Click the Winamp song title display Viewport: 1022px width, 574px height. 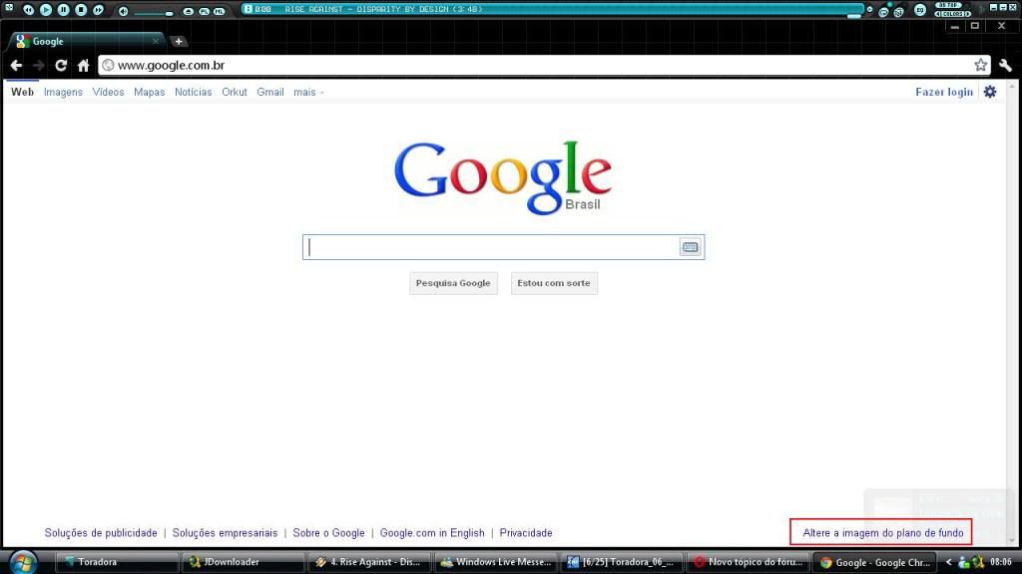383,9
